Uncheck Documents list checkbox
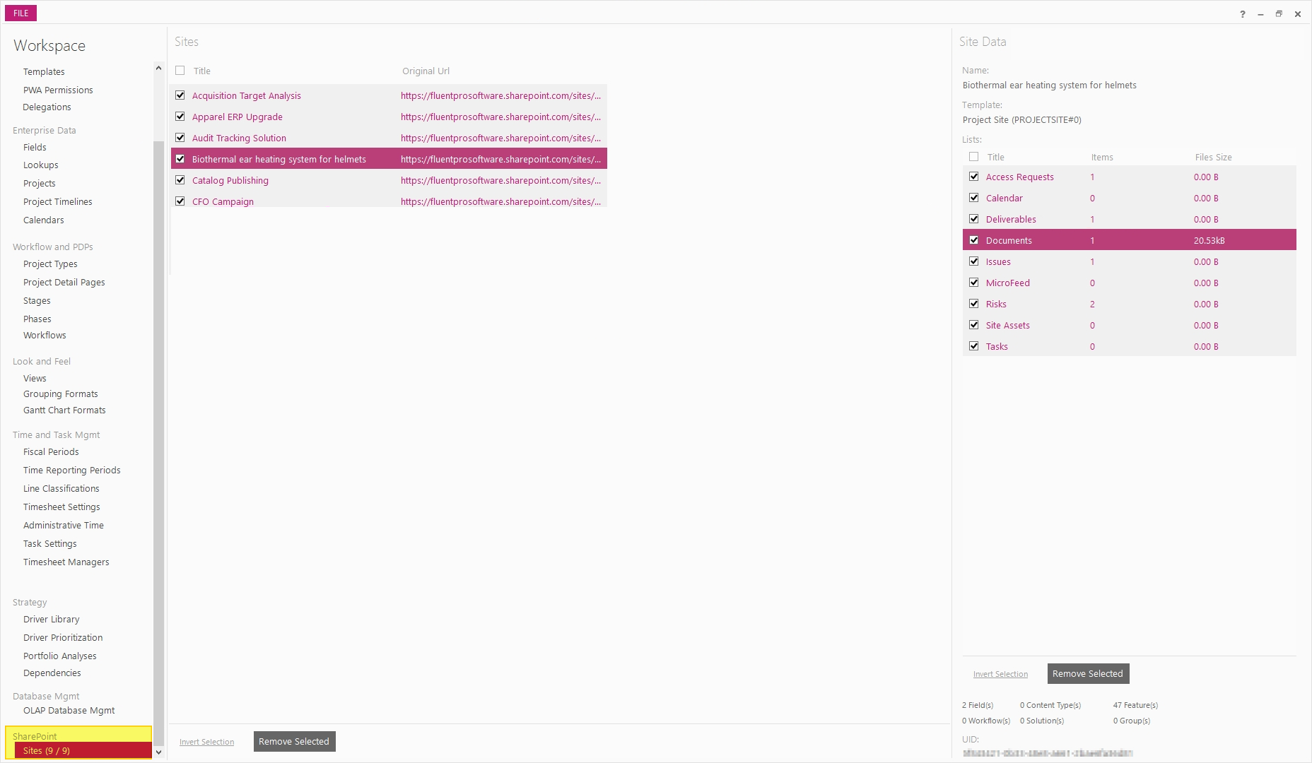The width and height of the screenshot is (1312, 763). (974, 240)
